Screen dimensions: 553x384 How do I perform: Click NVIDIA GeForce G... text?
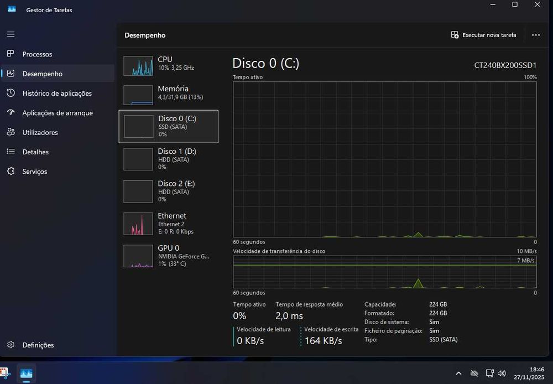184,257
